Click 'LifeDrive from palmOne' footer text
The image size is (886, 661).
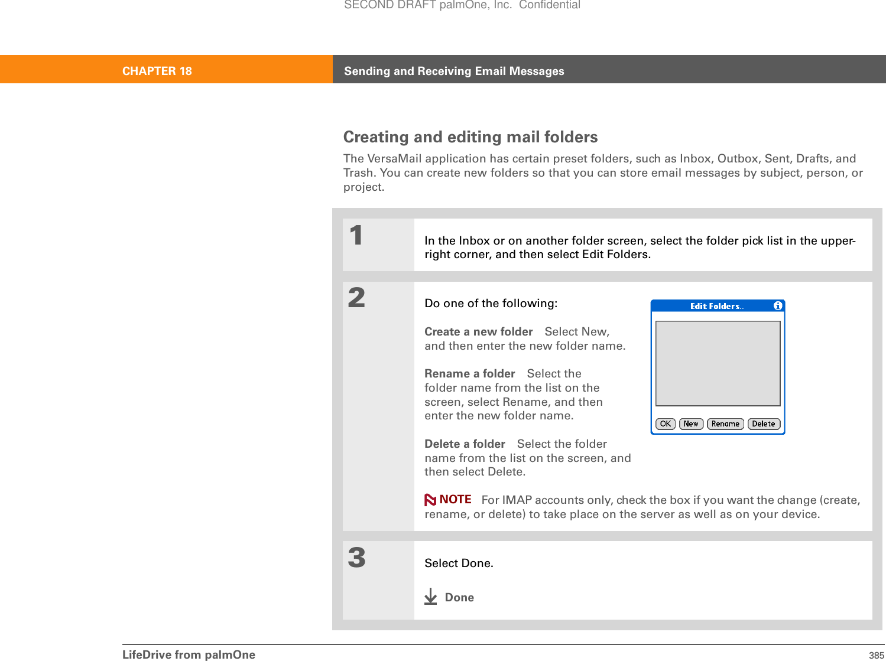tap(189, 655)
